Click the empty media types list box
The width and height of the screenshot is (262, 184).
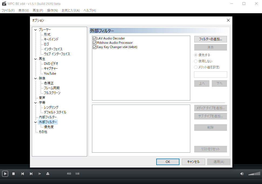click(x=141, y=129)
